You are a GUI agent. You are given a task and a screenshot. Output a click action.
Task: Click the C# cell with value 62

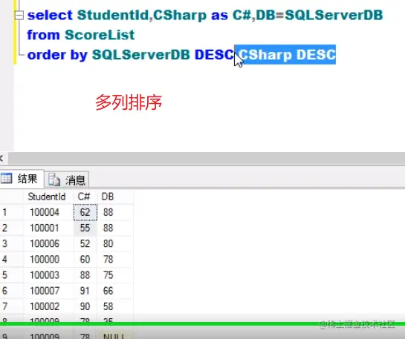pyautogui.click(x=85, y=212)
